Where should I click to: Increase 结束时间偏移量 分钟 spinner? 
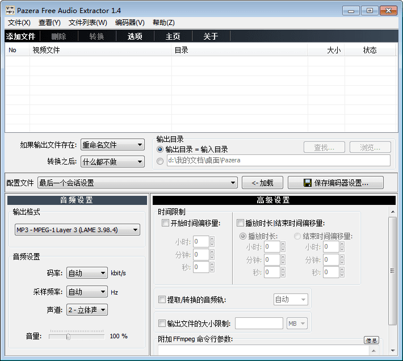[342, 257]
